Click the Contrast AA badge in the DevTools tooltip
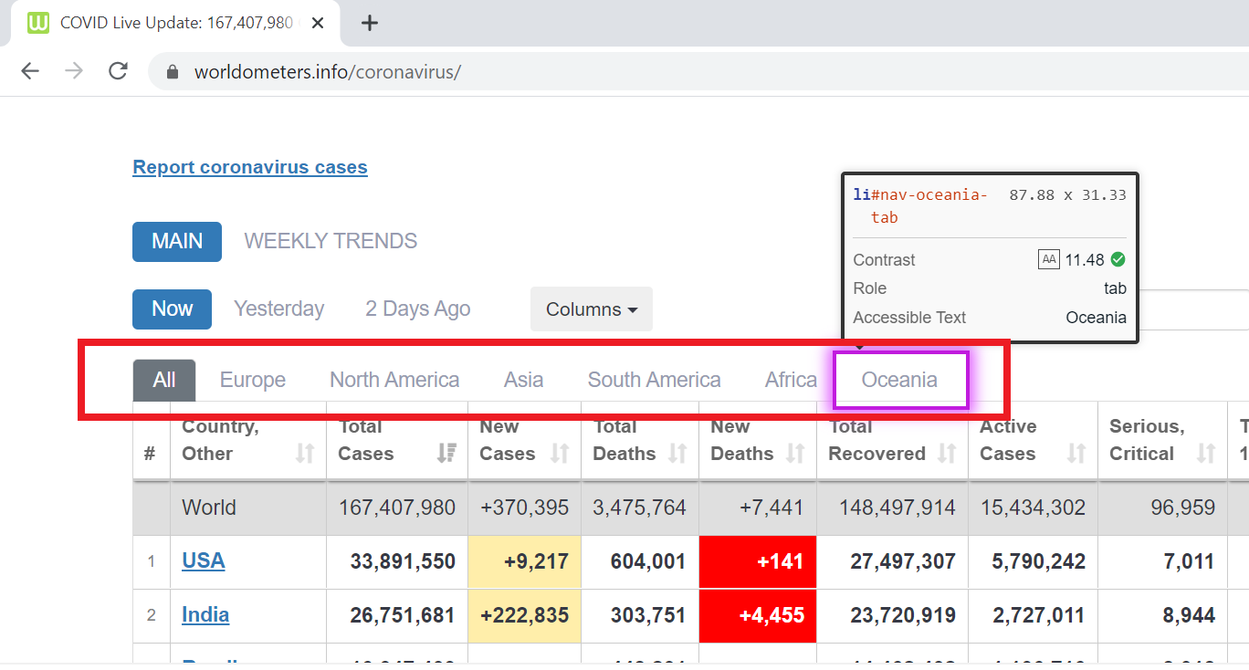This screenshot has height=670, width=1249. coord(1049,259)
